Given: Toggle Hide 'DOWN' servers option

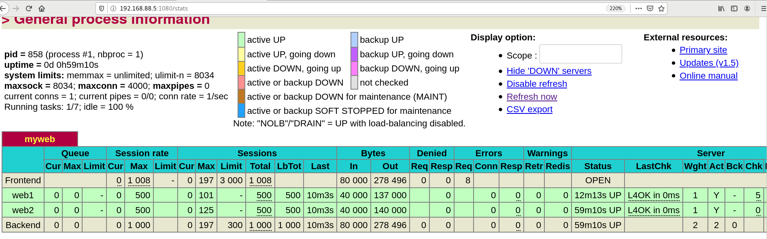Looking at the screenshot, I should [548, 71].
